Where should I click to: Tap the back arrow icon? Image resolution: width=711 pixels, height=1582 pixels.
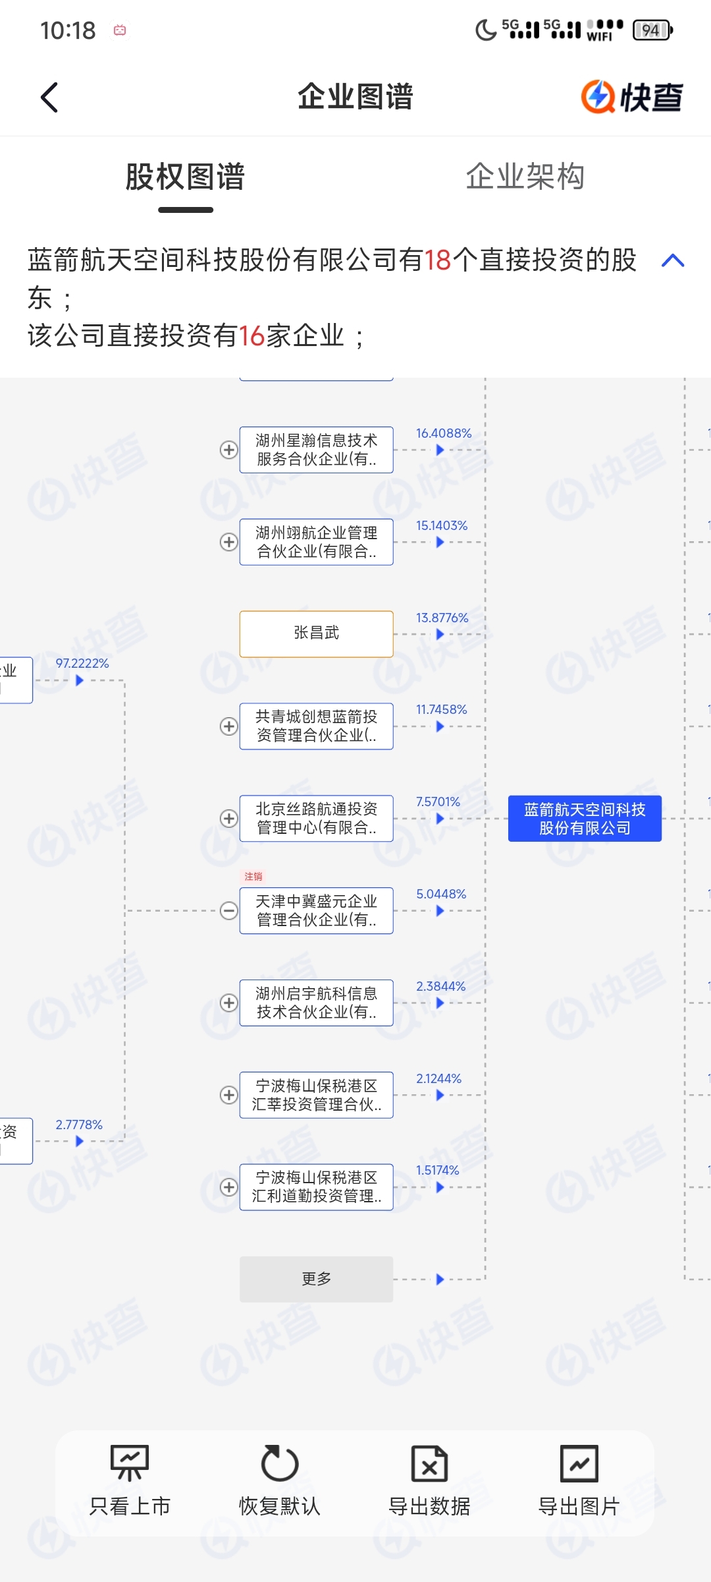(49, 98)
